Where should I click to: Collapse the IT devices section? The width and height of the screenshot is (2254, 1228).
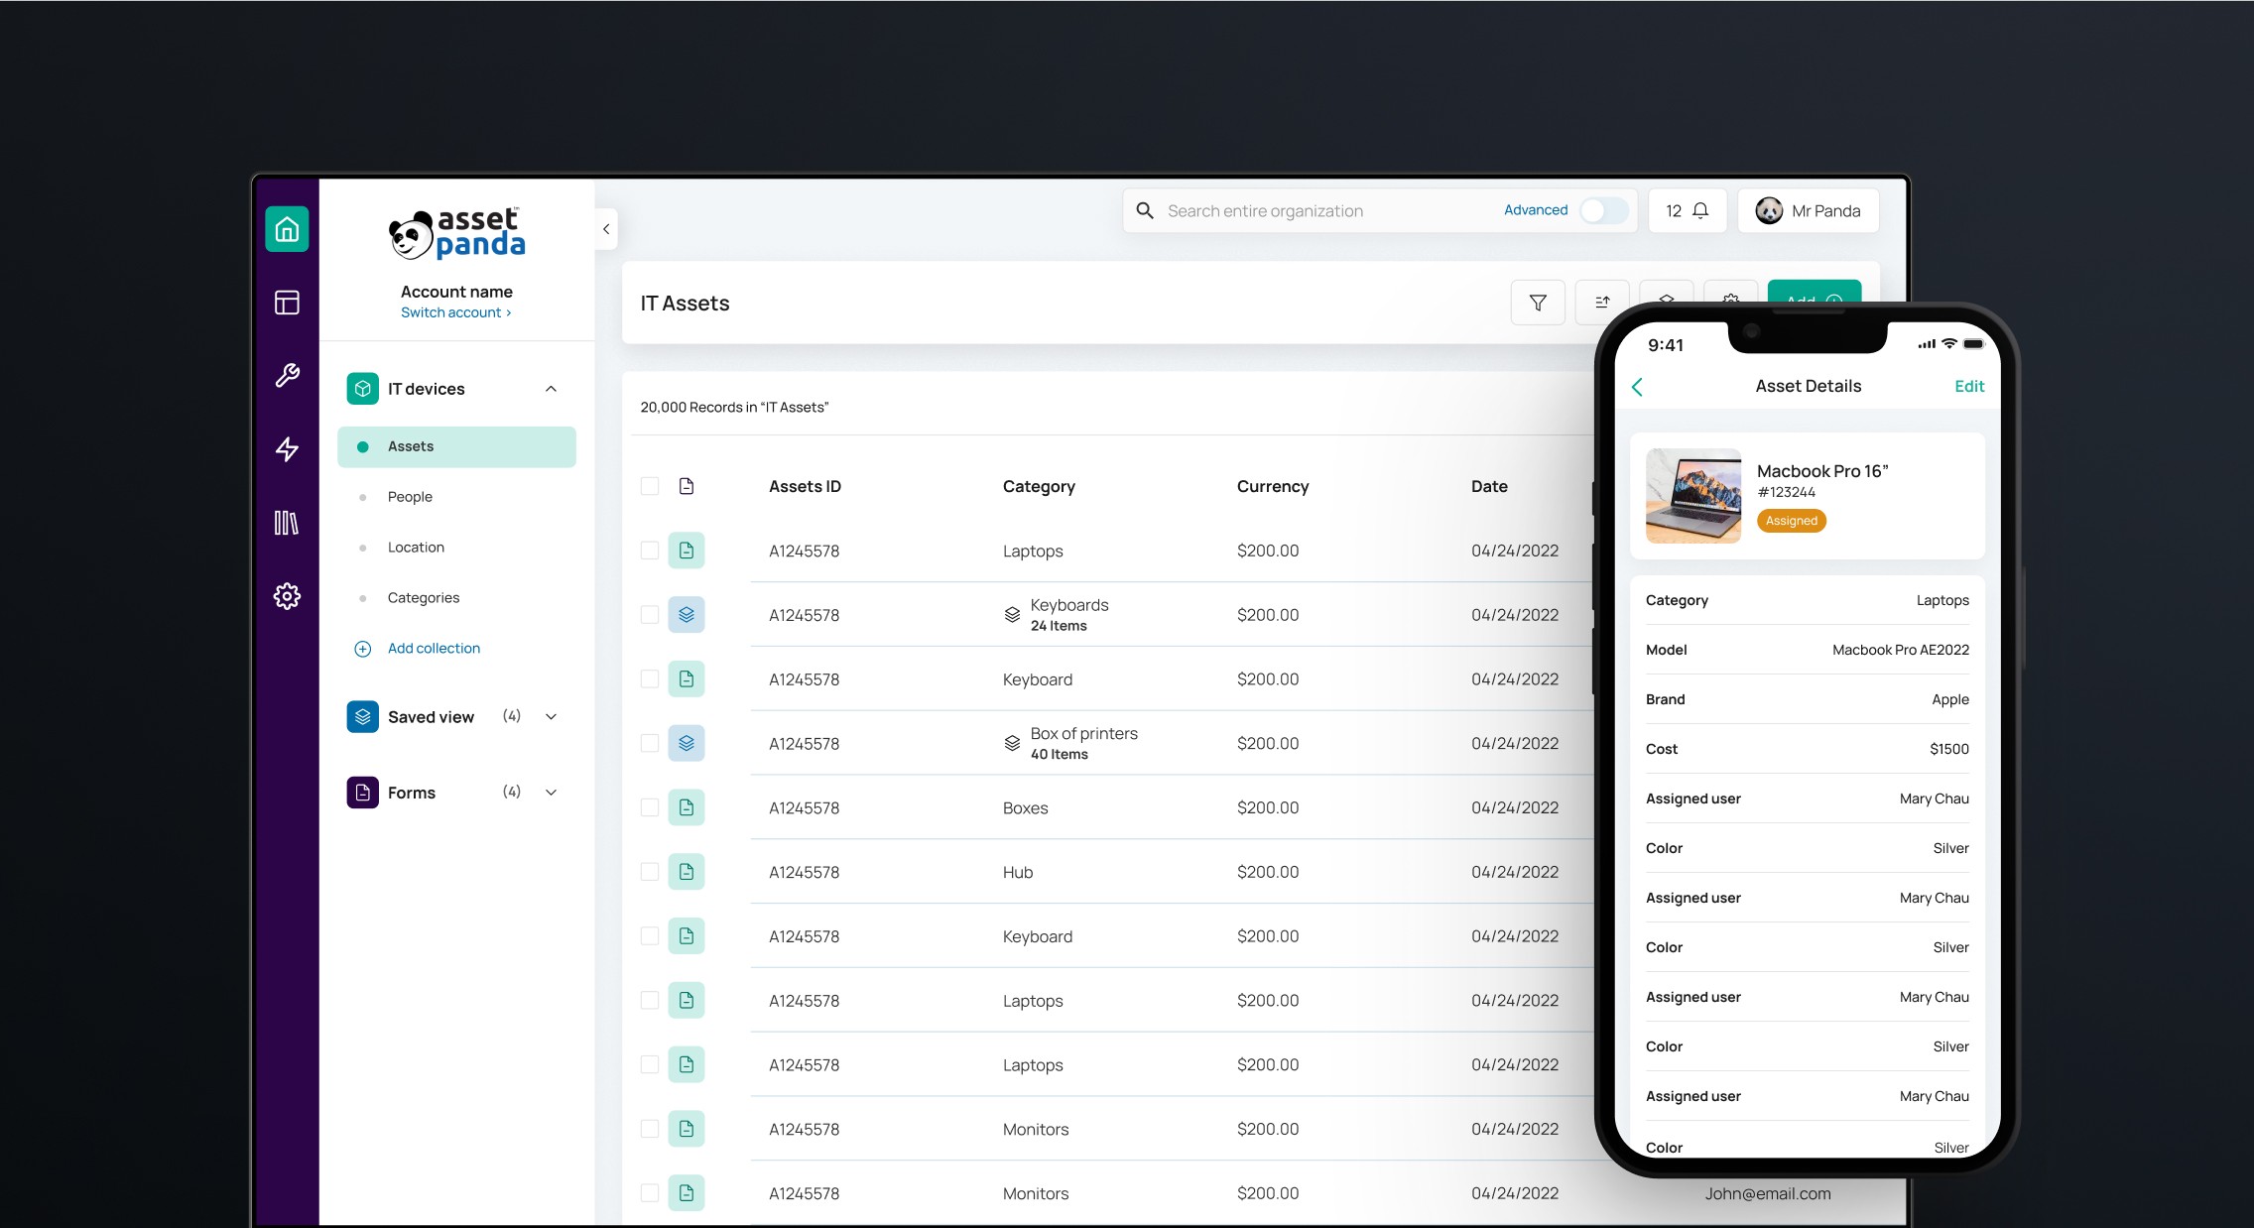point(552,389)
